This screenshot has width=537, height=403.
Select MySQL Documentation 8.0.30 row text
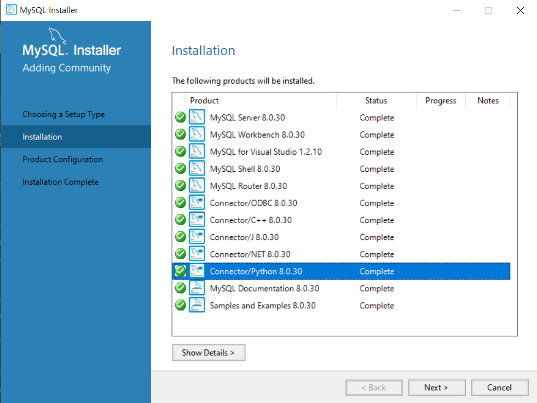(264, 289)
